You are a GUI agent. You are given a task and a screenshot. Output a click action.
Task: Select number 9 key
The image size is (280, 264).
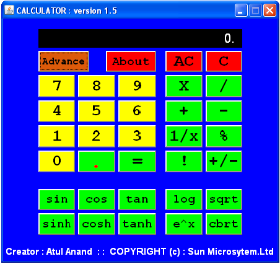pyautogui.click(x=137, y=86)
